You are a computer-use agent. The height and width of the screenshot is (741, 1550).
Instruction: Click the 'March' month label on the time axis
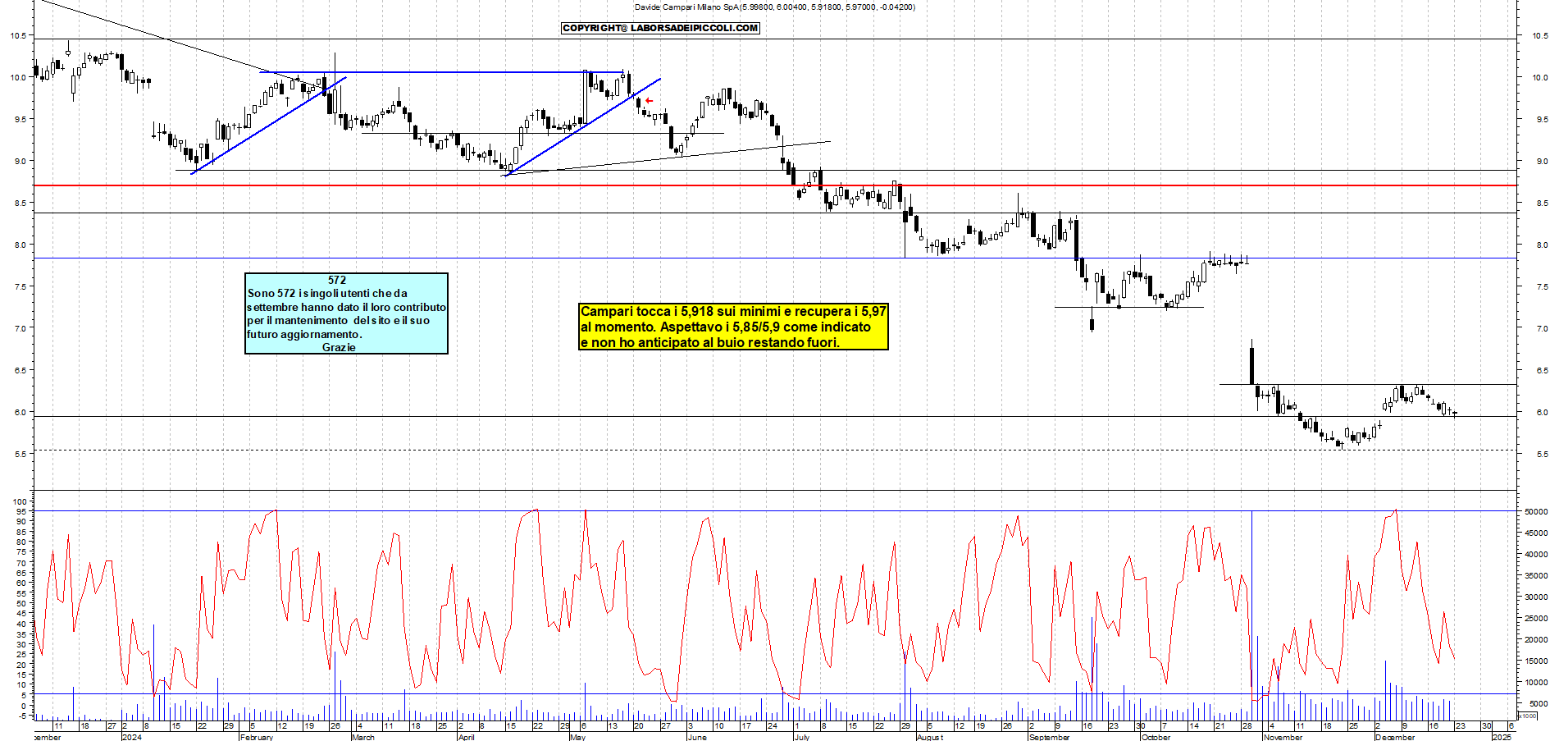pyautogui.click(x=362, y=737)
